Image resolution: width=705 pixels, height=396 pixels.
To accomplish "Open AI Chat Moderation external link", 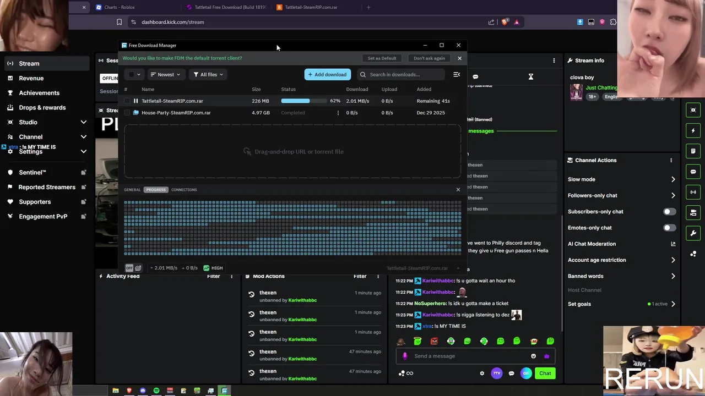I will pyautogui.click(x=673, y=244).
